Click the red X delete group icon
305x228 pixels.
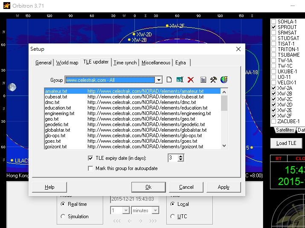click(x=191, y=80)
